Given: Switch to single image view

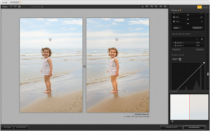Looking at the screenshot, I should pyautogui.click(x=11, y=6).
